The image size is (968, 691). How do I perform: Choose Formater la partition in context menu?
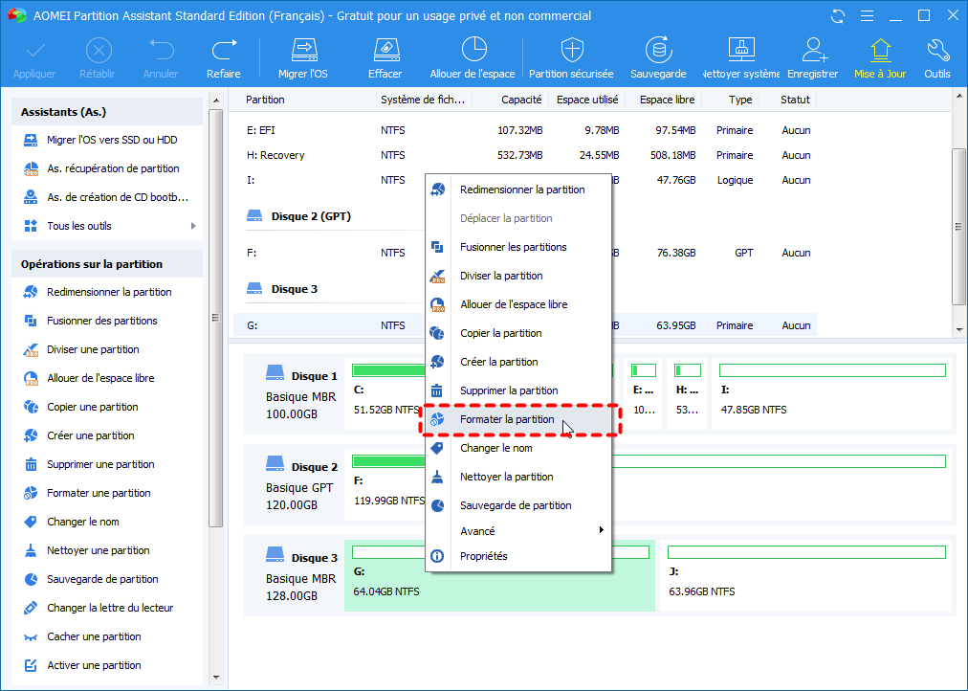(518, 419)
